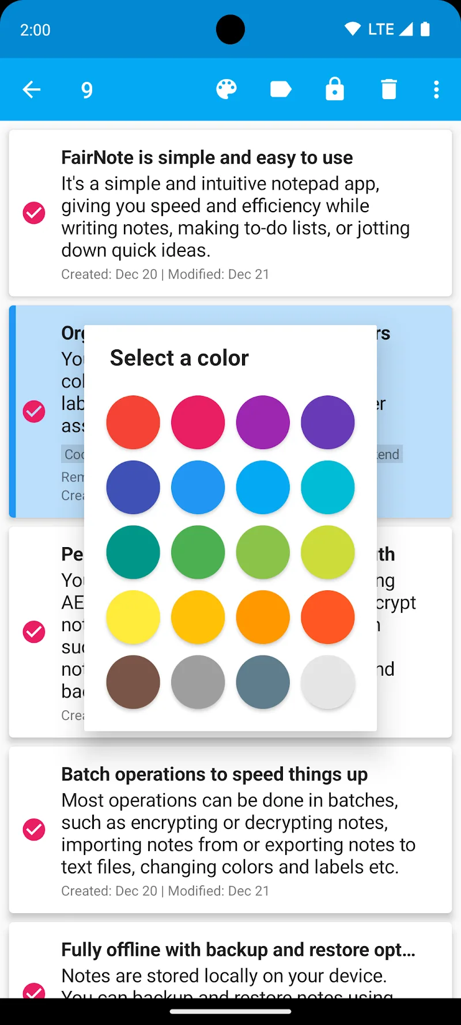This screenshot has height=1025, width=461.
Task: Tap the Batch operations note title
Action: [x=214, y=774]
